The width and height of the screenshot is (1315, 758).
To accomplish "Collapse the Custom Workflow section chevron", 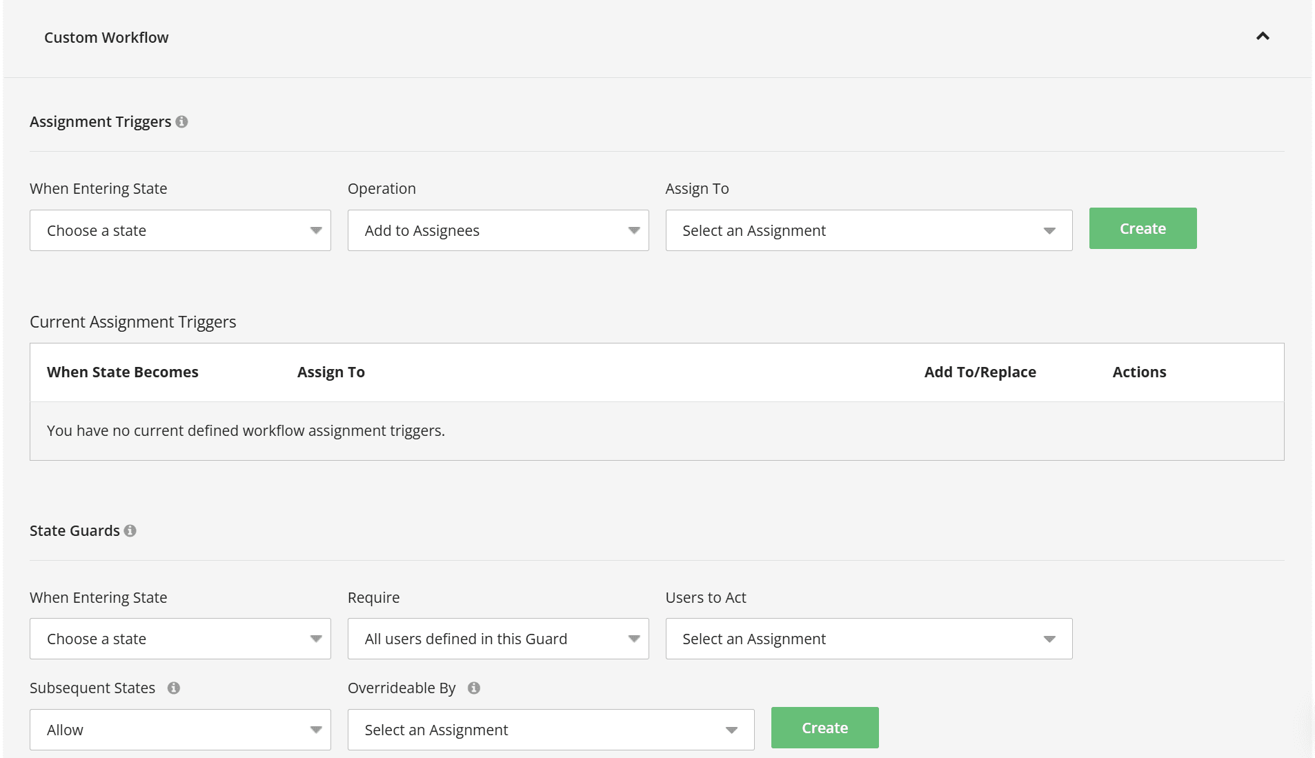I will pyautogui.click(x=1263, y=37).
